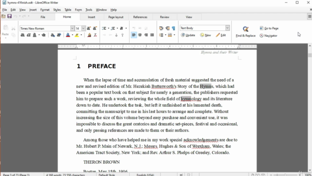Expand the Paste options dropdown
Screen dimensions: 312x176
pos(5,38)
